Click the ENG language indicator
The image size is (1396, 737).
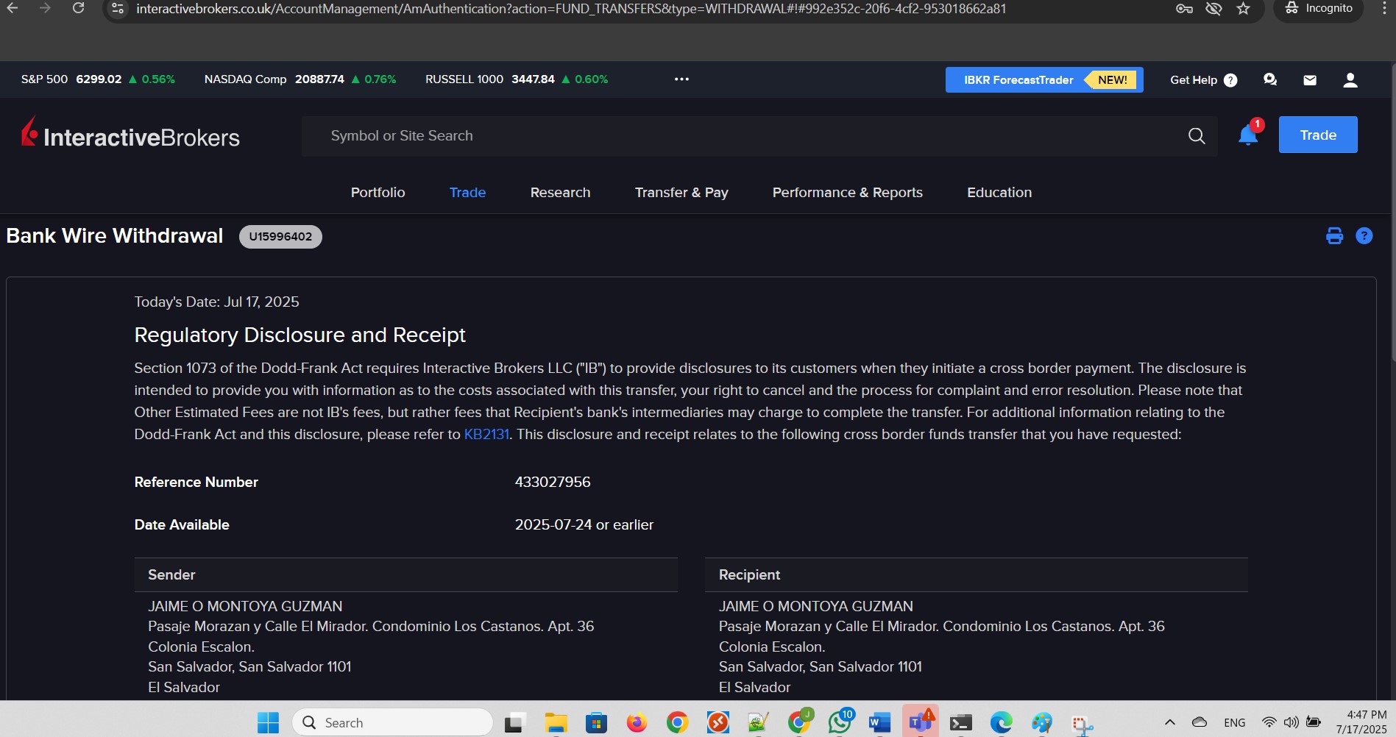(1234, 723)
